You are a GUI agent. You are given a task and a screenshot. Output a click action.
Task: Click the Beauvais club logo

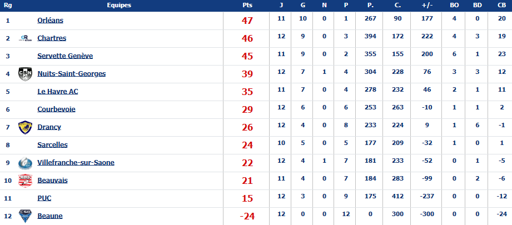tap(26, 181)
